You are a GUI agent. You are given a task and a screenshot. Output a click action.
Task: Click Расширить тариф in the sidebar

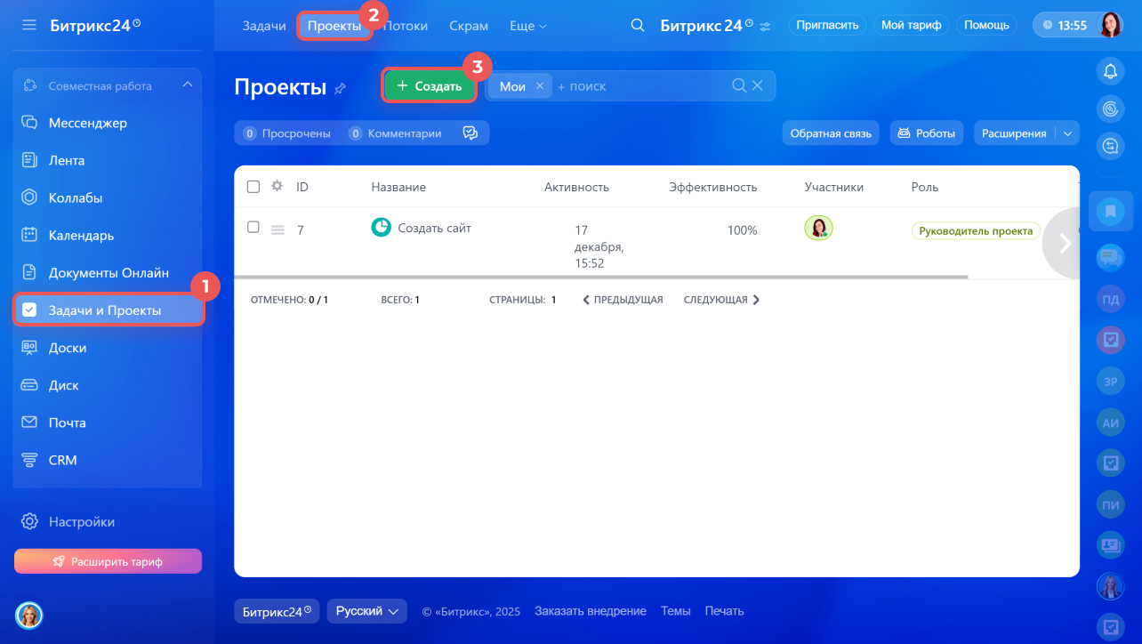point(108,561)
